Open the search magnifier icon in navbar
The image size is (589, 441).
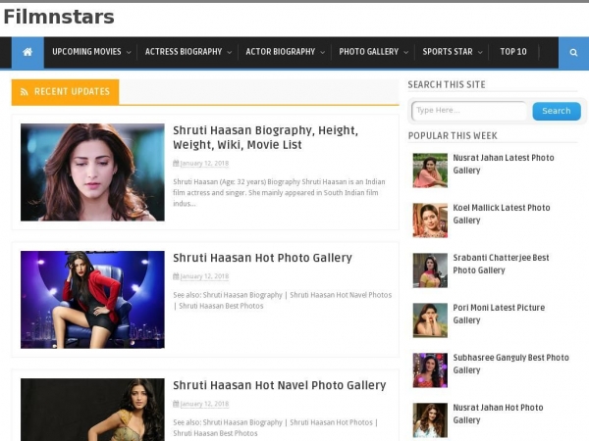point(573,53)
